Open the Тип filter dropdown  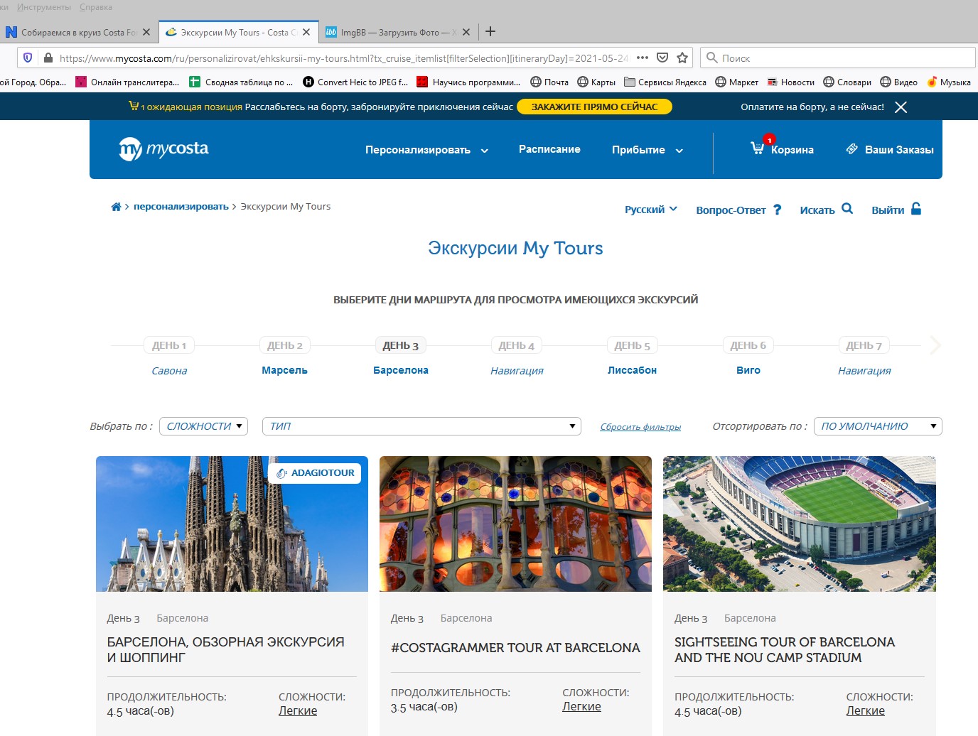[421, 426]
